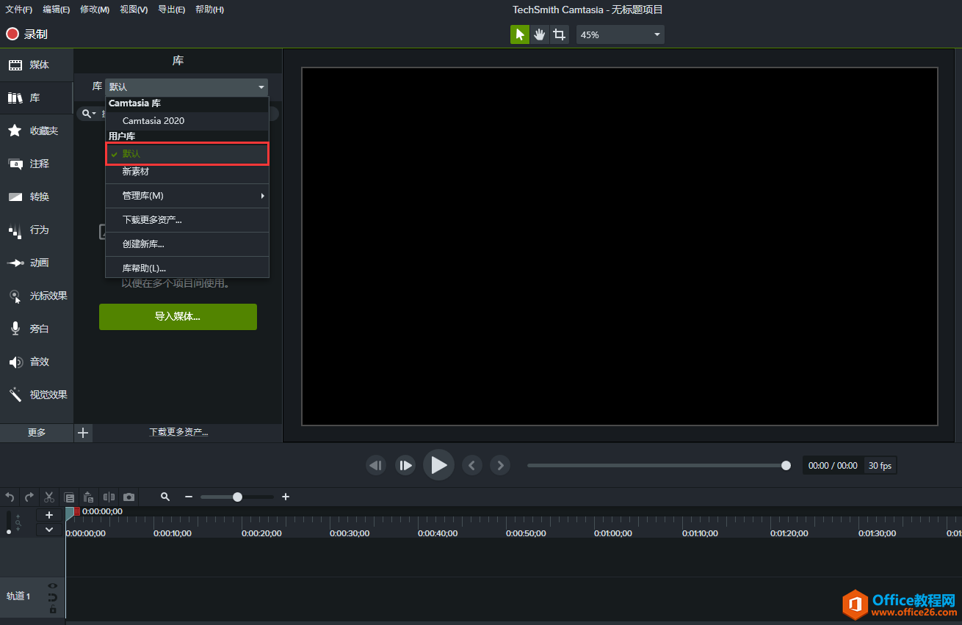962x625 pixels.
Task: Open the 光标效果 (Cursor Effects) tab
Action: [36, 296]
